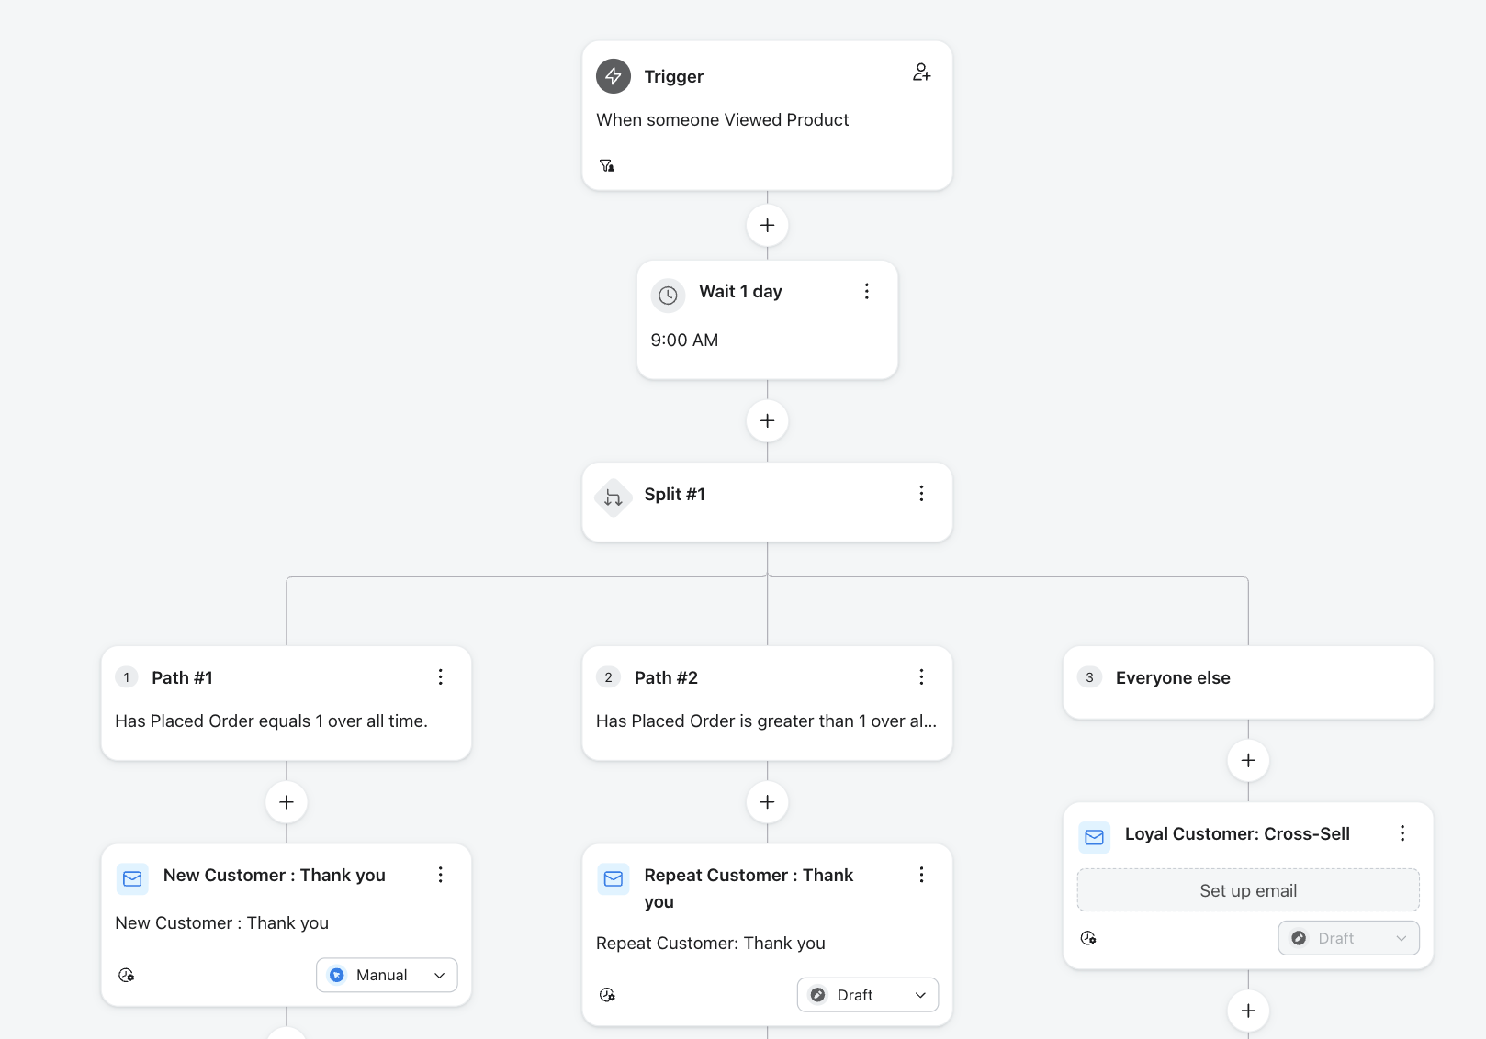Click smart sending icon on Loyal Customer card
The height and width of the screenshot is (1039, 1486).
(1088, 938)
